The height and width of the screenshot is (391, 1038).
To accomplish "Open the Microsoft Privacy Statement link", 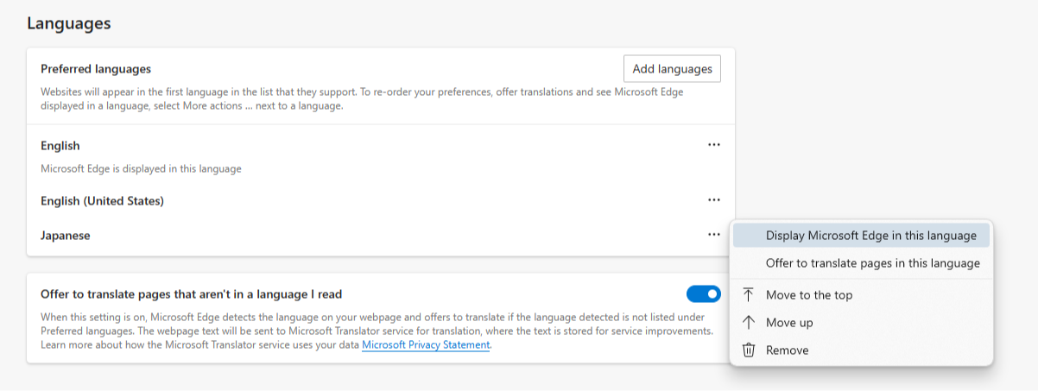I will (426, 344).
